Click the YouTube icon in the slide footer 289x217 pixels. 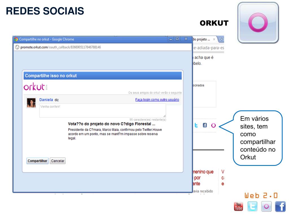click(x=238, y=207)
